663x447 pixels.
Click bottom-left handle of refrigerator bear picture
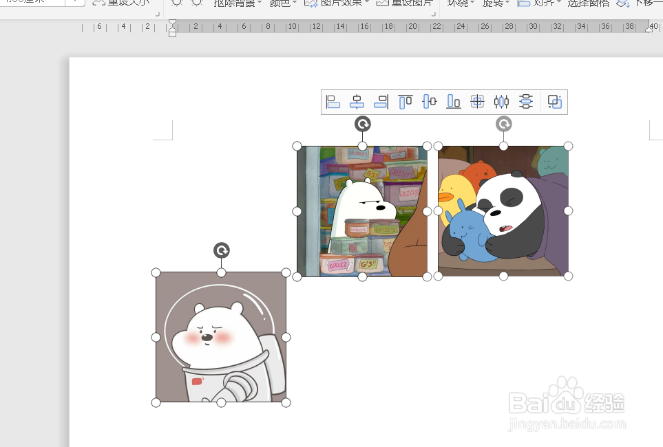(297, 276)
